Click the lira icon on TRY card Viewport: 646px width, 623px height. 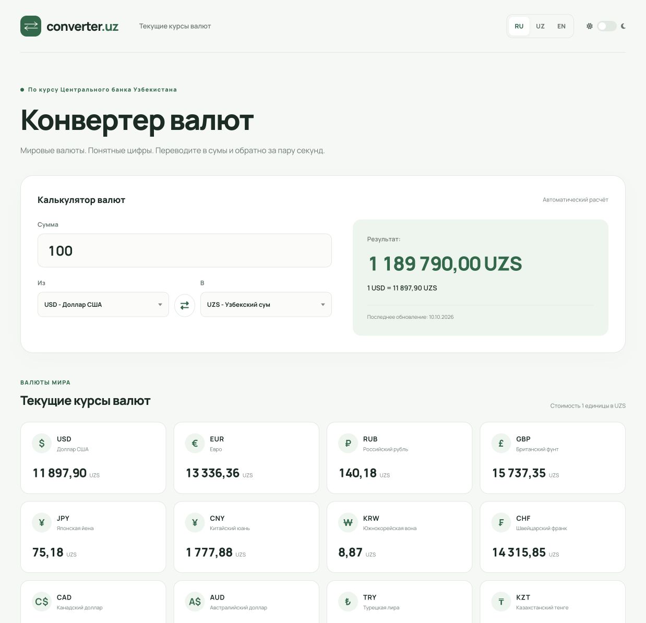[x=348, y=602]
